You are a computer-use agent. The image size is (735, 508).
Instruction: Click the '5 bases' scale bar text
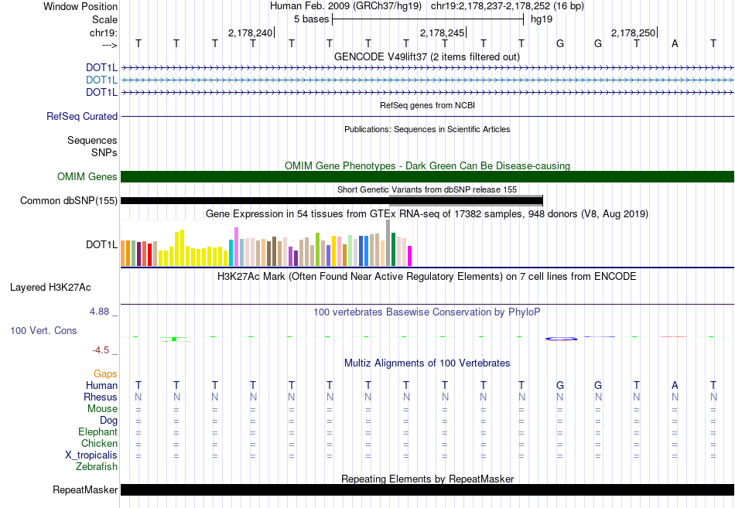pyautogui.click(x=311, y=19)
